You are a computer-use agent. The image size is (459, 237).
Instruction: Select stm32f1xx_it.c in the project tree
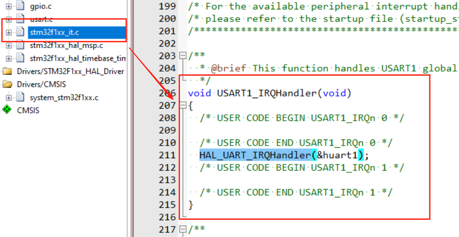pyautogui.click(x=54, y=32)
